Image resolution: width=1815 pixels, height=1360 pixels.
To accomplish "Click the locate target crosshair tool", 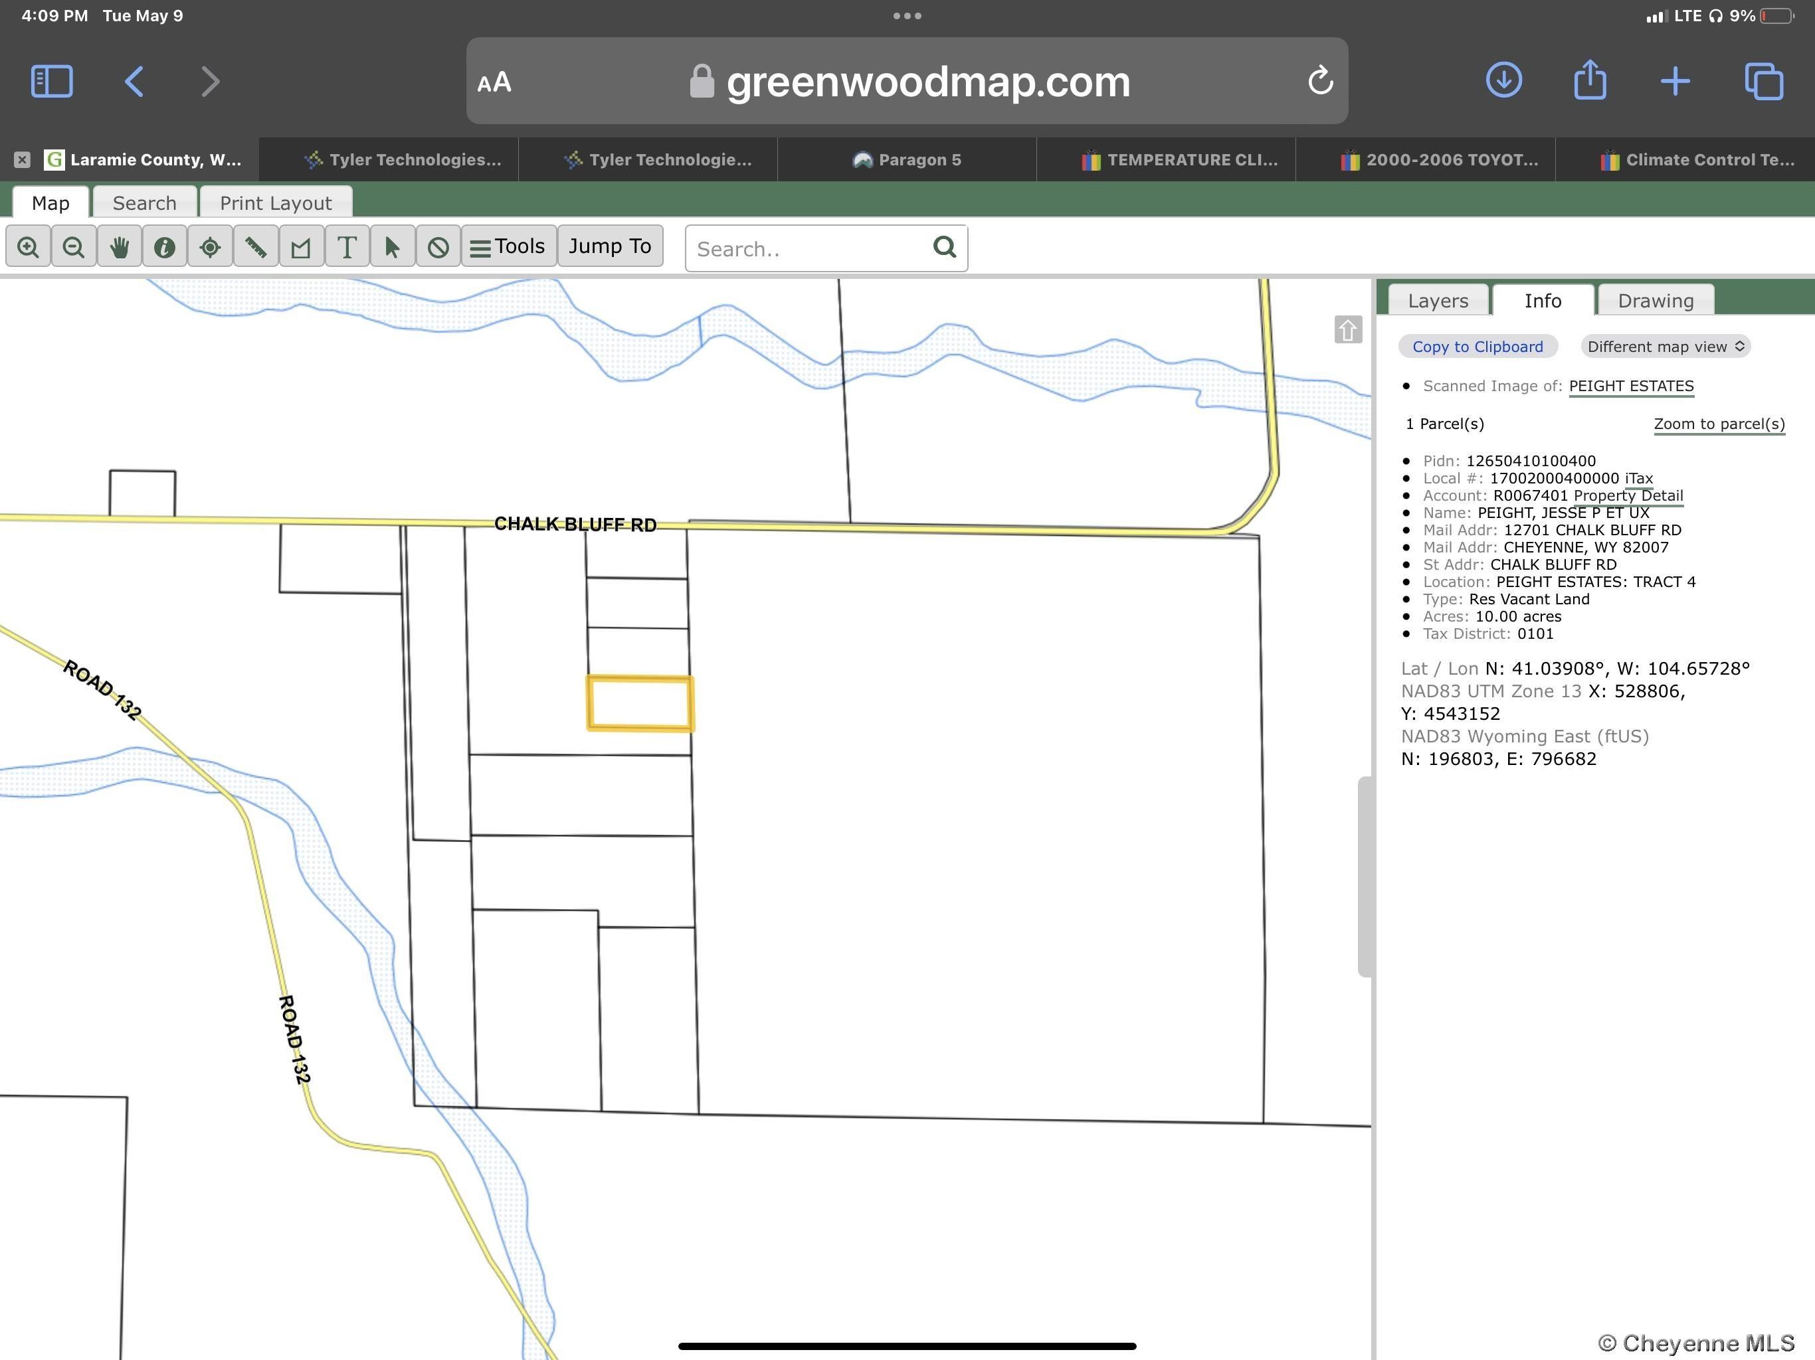I will click(210, 247).
